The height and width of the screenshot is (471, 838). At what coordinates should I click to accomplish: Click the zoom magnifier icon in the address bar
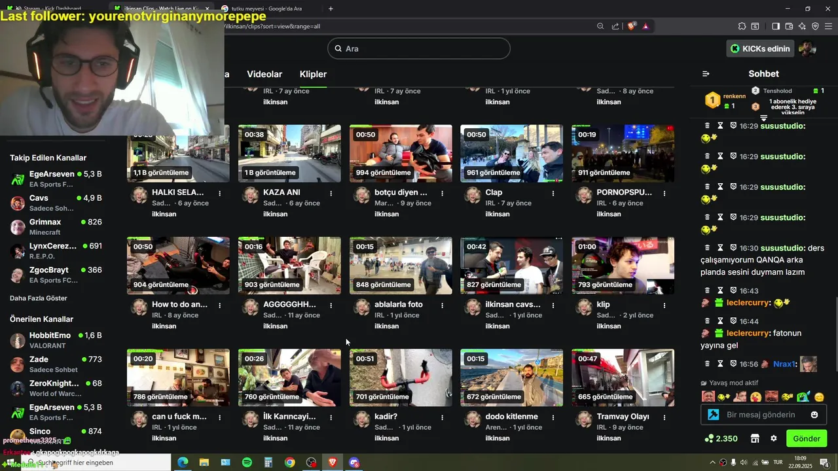(x=600, y=26)
